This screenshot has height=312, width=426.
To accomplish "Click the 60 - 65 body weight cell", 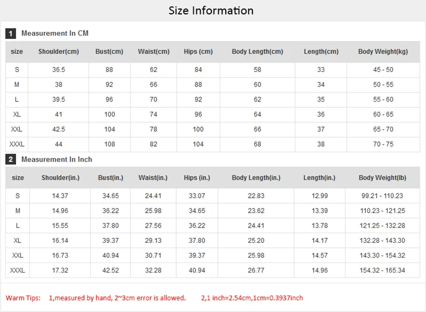I will pyautogui.click(x=383, y=114).
